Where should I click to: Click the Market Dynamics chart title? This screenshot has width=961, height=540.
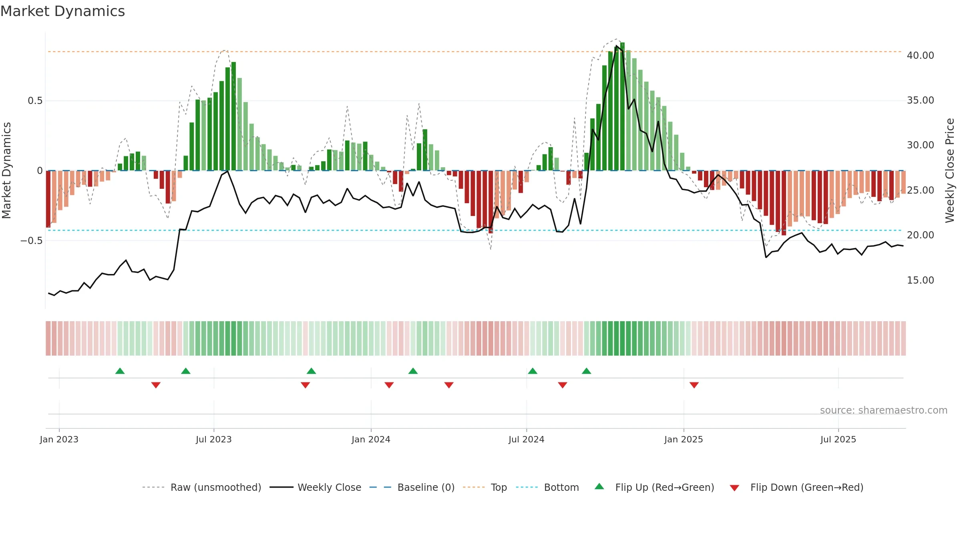[62, 11]
